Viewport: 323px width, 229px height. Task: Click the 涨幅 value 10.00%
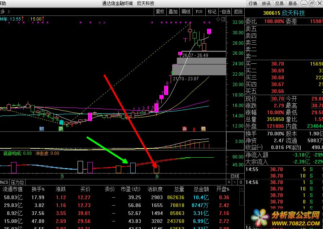tap(276, 112)
